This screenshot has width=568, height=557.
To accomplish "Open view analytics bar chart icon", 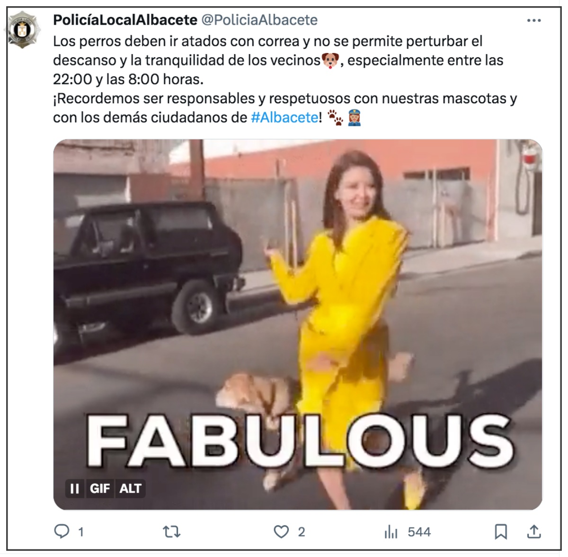I will (391, 532).
